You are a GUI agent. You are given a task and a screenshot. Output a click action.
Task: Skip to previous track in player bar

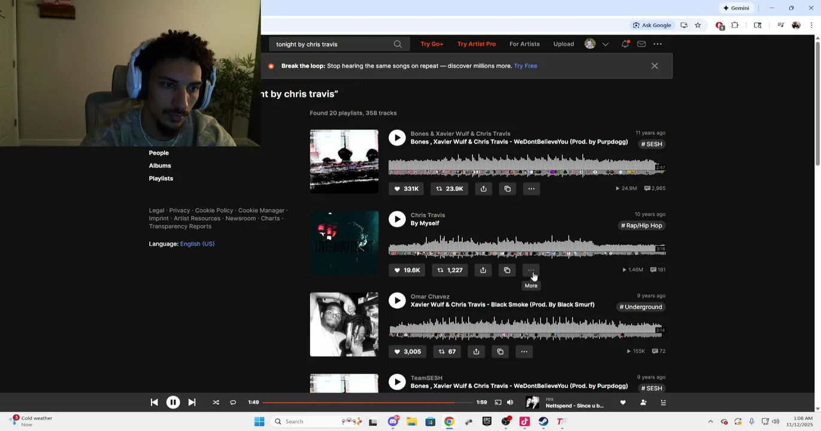[x=154, y=403]
